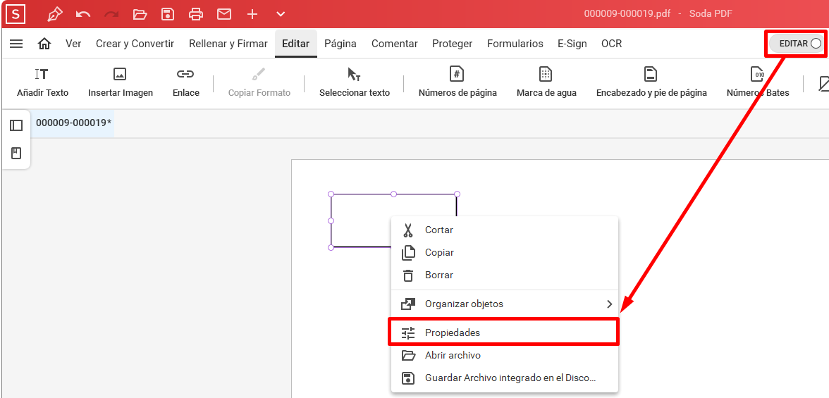
Task: Select the Insertar Imagen tool
Action: (121, 83)
